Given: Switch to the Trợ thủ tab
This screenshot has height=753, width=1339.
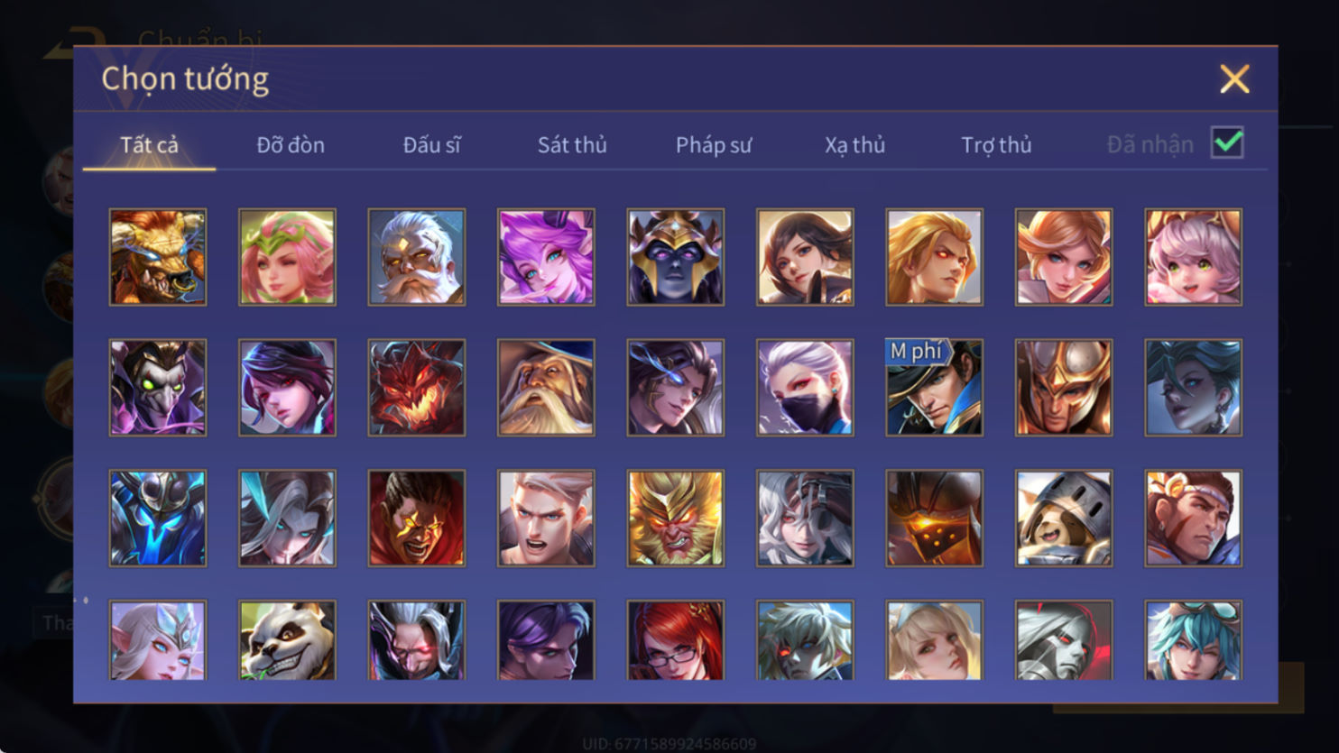Looking at the screenshot, I should (x=996, y=144).
